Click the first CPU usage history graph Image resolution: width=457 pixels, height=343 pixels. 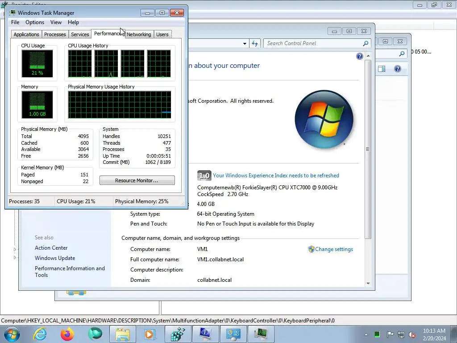79,63
